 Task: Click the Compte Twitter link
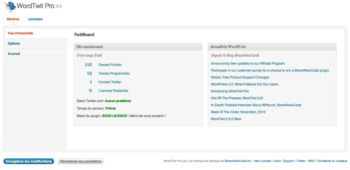(x=110, y=82)
